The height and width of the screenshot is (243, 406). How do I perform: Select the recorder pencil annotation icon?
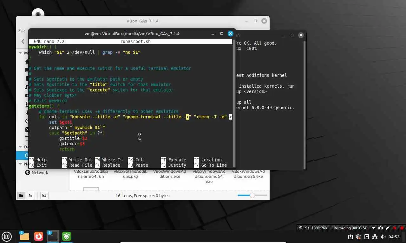387,228
